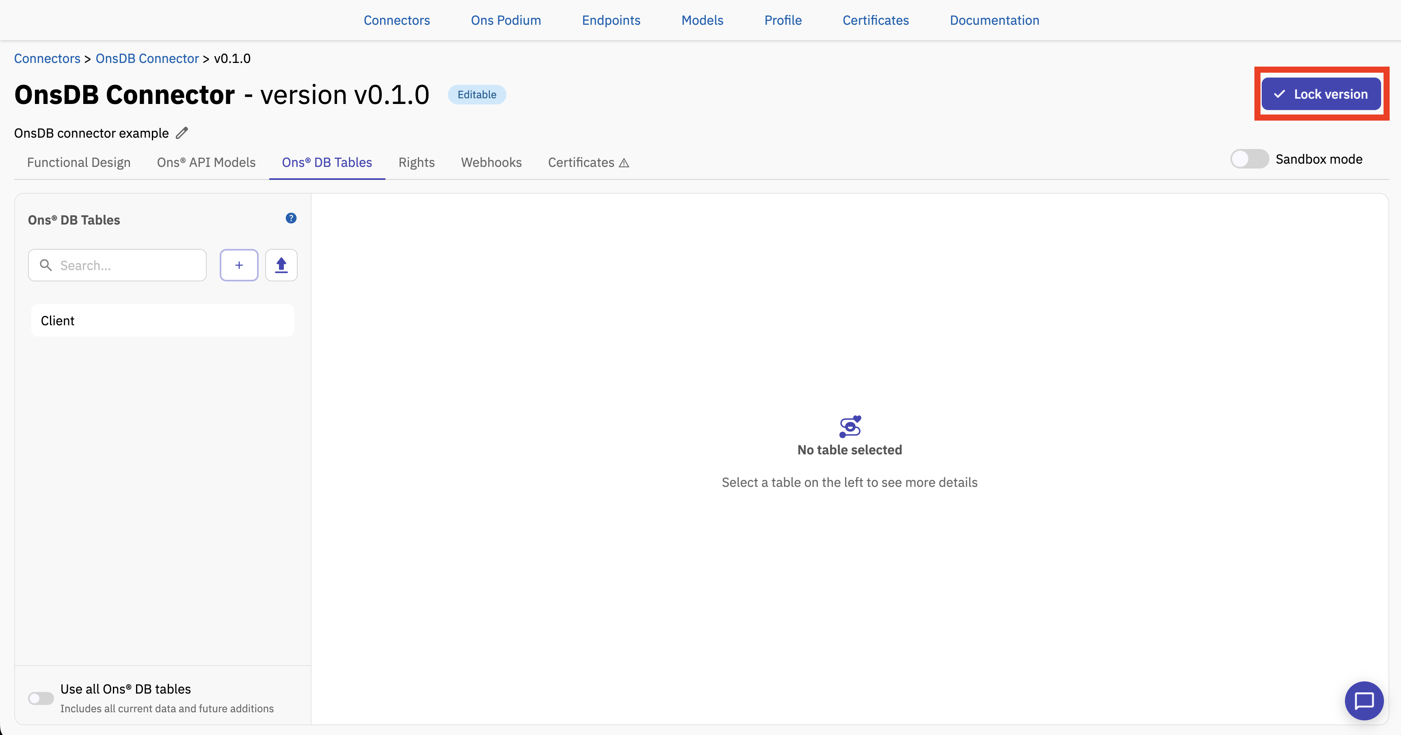The image size is (1401, 735).
Task: Open the help question mark icon
Action: click(x=291, y=218)
